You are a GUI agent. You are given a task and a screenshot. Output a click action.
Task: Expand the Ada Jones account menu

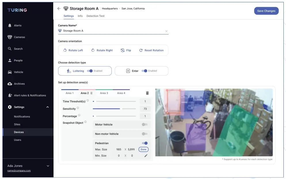coord(48,166)
